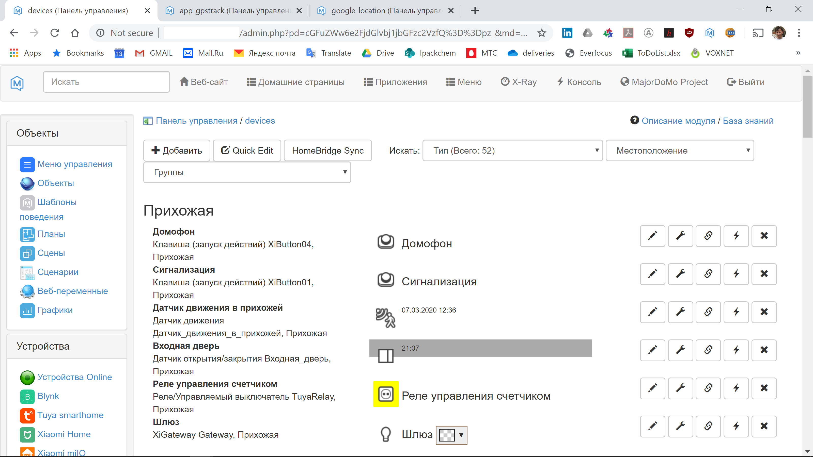The height and width of the screenshot is (457, 813).
Task: Click the Добавить button
Action: tap(176, 151)
